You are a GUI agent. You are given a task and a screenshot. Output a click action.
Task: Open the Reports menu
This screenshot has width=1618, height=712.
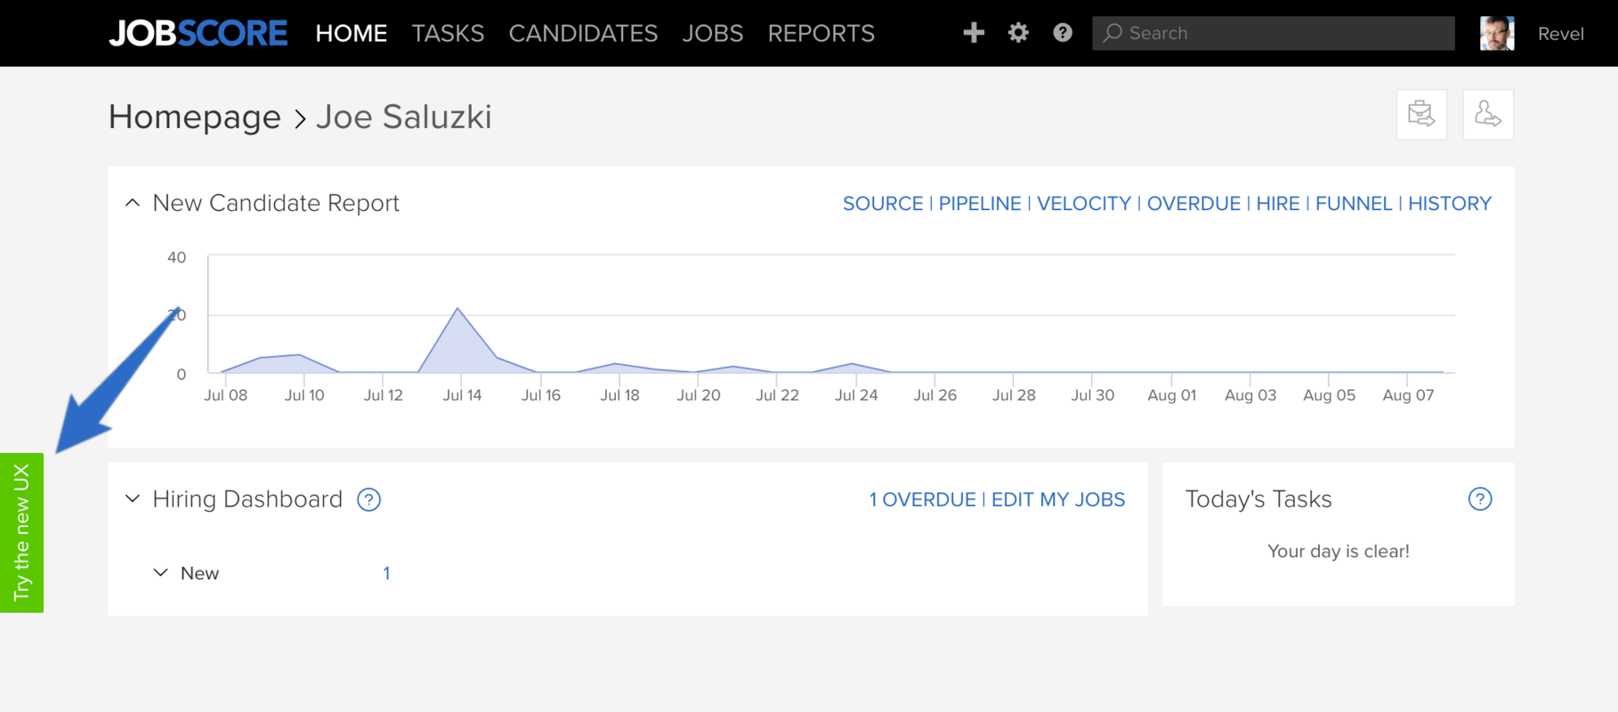[x=821, y=34]
